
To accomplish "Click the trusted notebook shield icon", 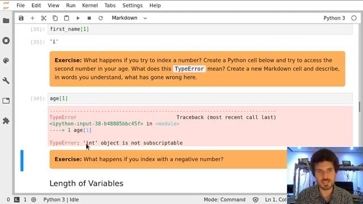I will (x=256, y=199).
